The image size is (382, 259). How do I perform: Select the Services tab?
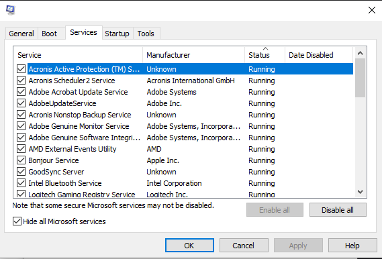coord(83,32)
